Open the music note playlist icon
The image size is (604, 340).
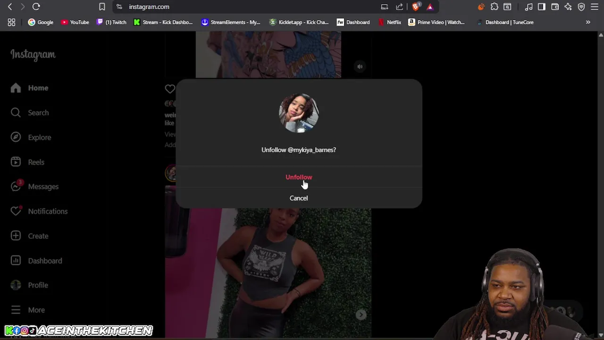(529, 7)
